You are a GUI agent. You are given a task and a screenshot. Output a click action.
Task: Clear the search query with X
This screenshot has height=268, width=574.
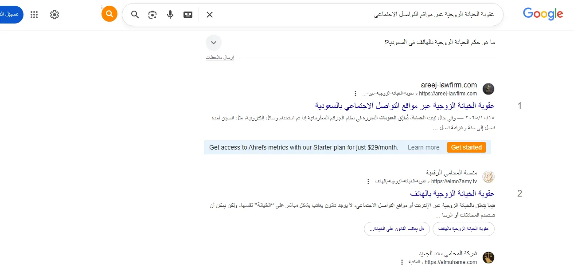pyautogui.click(x=210, y=15)
